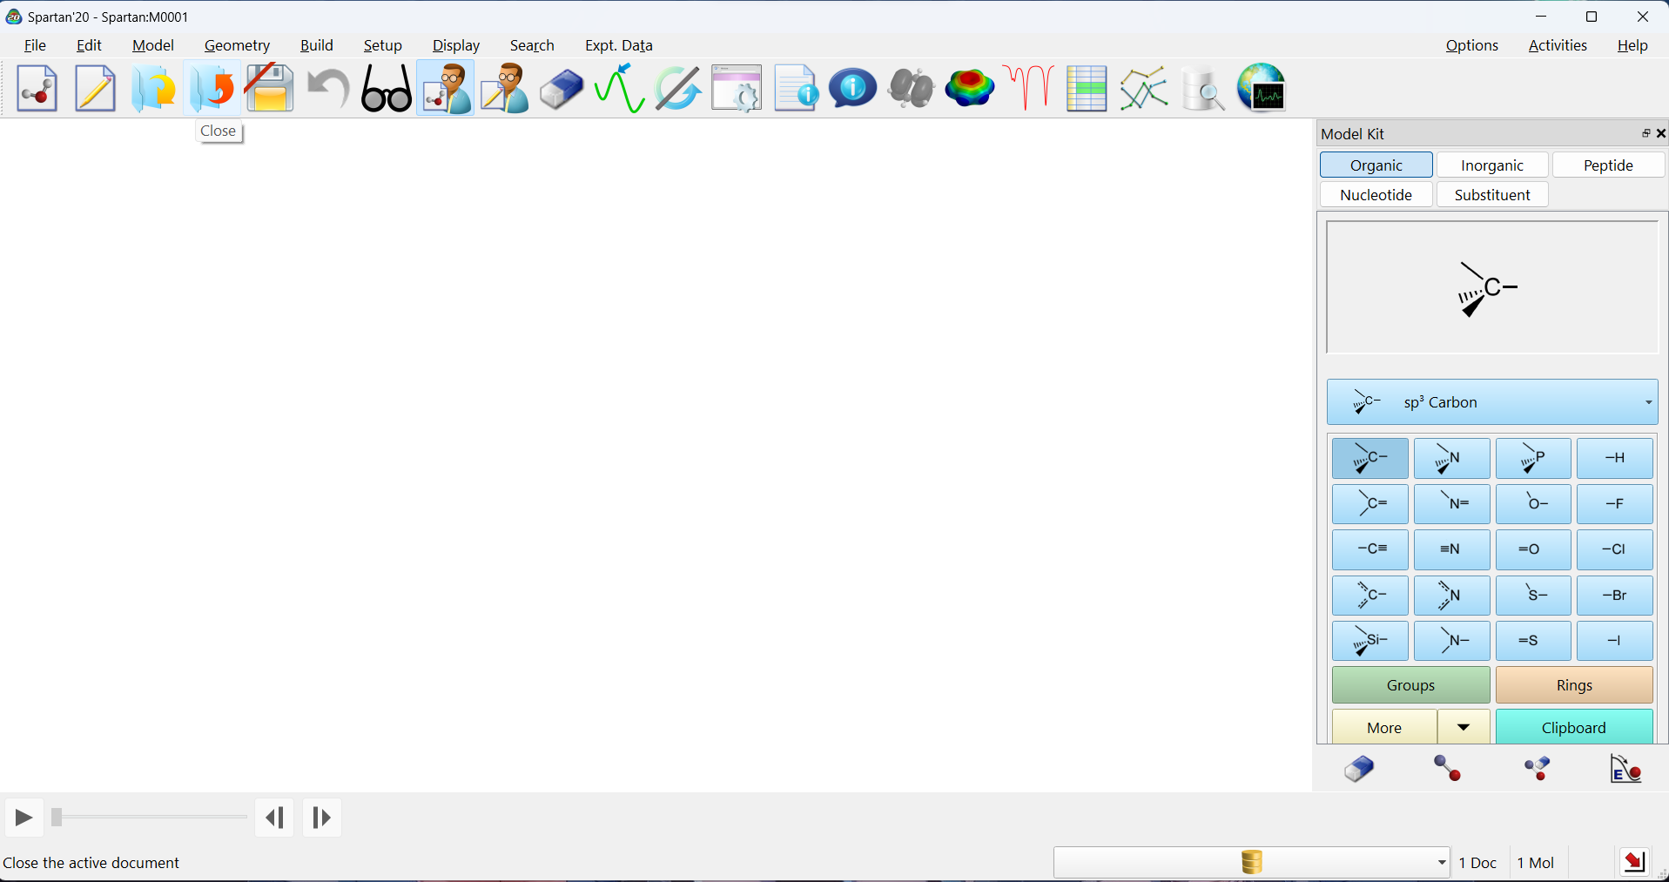
Task: Click the Rings button
Action: [x=1574, y=685]
